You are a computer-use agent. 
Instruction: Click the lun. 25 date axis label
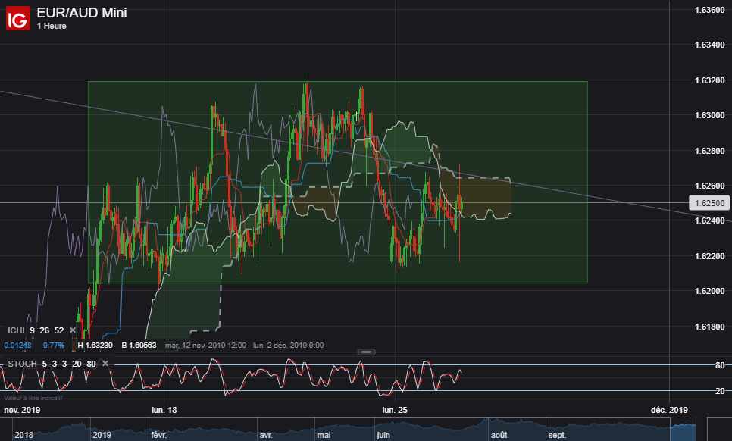coord(395,410)
